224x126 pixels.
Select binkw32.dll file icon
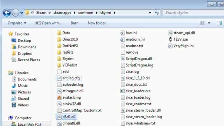coord(59,104)
